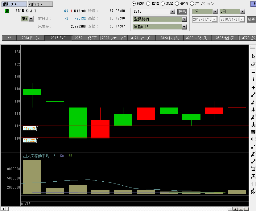Click the 検索 search button
The width and height of the screenshot is (256, 211).
[x=182, y=12]
